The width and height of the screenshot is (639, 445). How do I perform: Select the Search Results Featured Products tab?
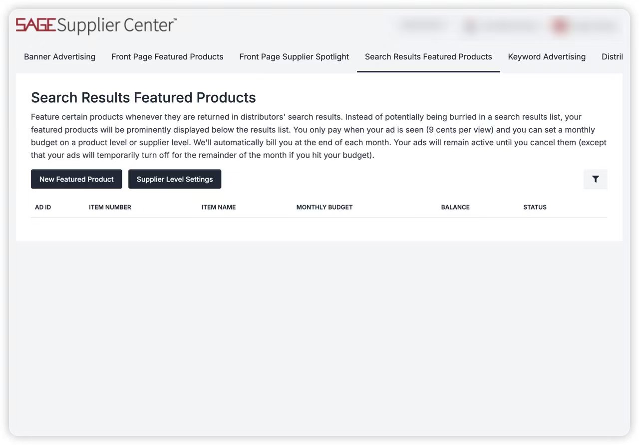pyautogui.click(x=428, y=57)
